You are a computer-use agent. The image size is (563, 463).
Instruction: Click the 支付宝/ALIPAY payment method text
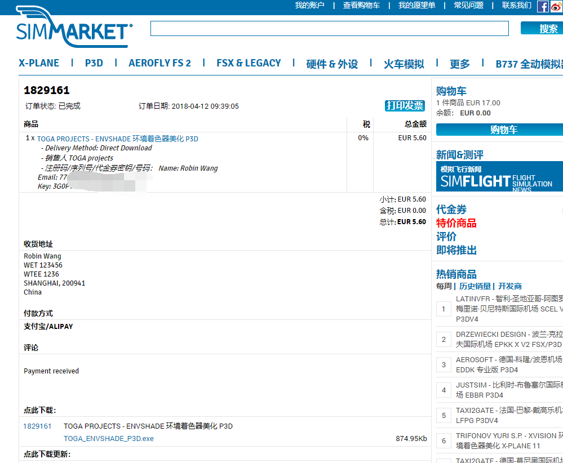pos(48,326)
